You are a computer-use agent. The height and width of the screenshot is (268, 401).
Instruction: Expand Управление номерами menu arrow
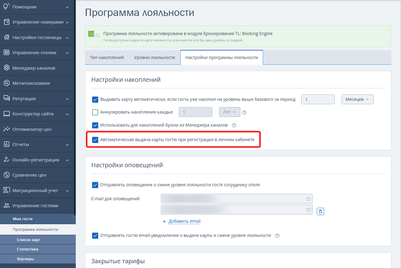(x=67, y=22)
